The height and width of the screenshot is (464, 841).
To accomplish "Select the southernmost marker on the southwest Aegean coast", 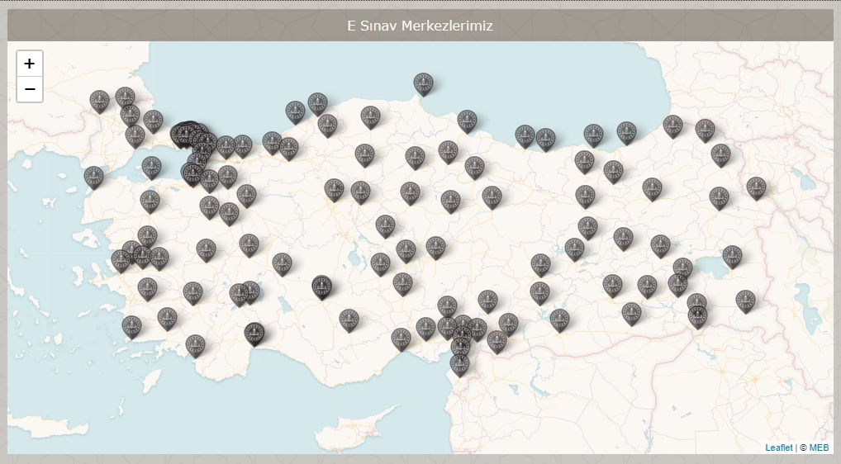I will coord(195,346).
